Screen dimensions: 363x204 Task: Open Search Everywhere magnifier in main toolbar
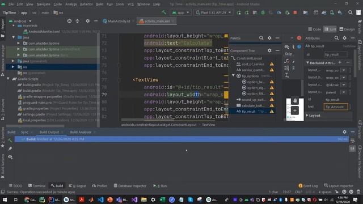(x=351, y=12)
